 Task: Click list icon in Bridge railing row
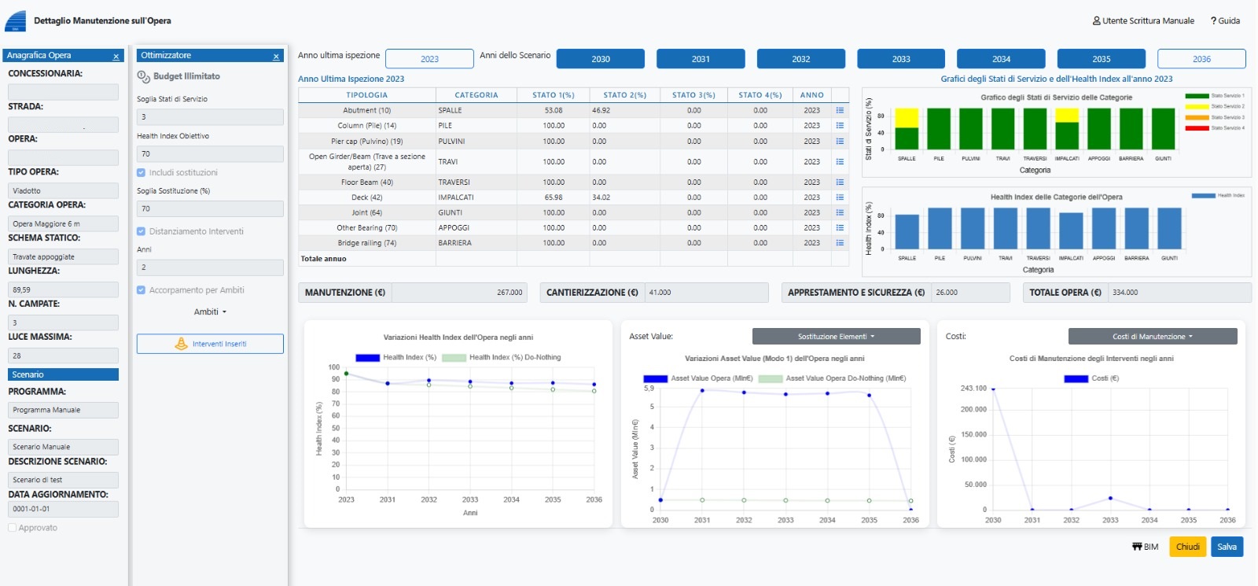pyautogui.click(x=840, y=243)
